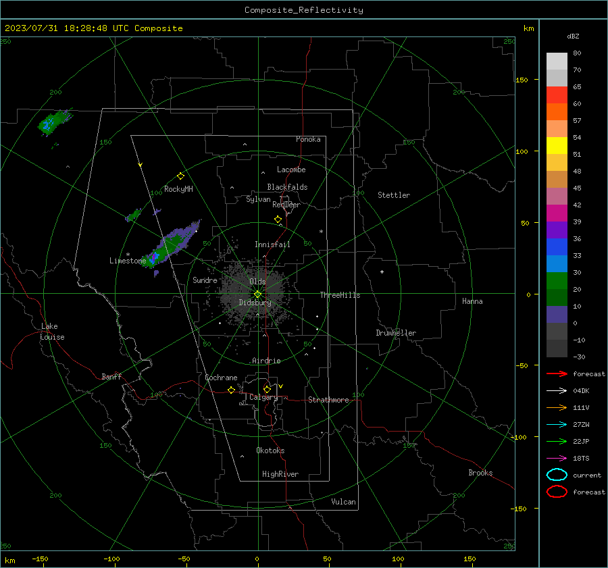Click the Composite_Reflectivity title text

click(303, 10)
